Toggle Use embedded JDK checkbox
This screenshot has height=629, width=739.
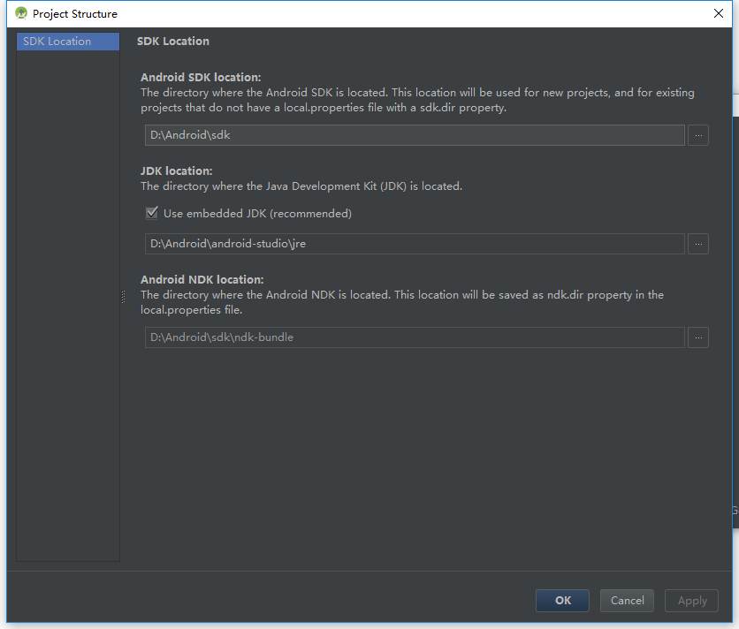coord(152,213)
